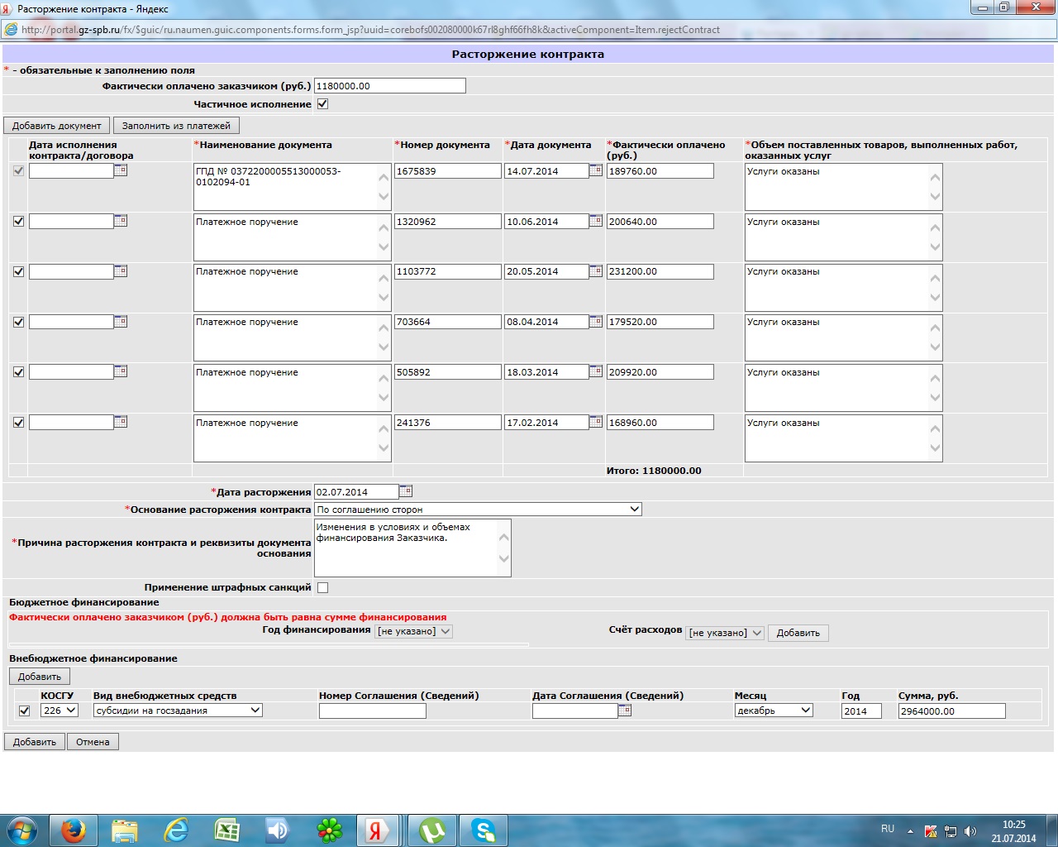This screenshot has height=847, width=1058.
Task: Click the paid amount field 231200.00
Action: point(660,271)
